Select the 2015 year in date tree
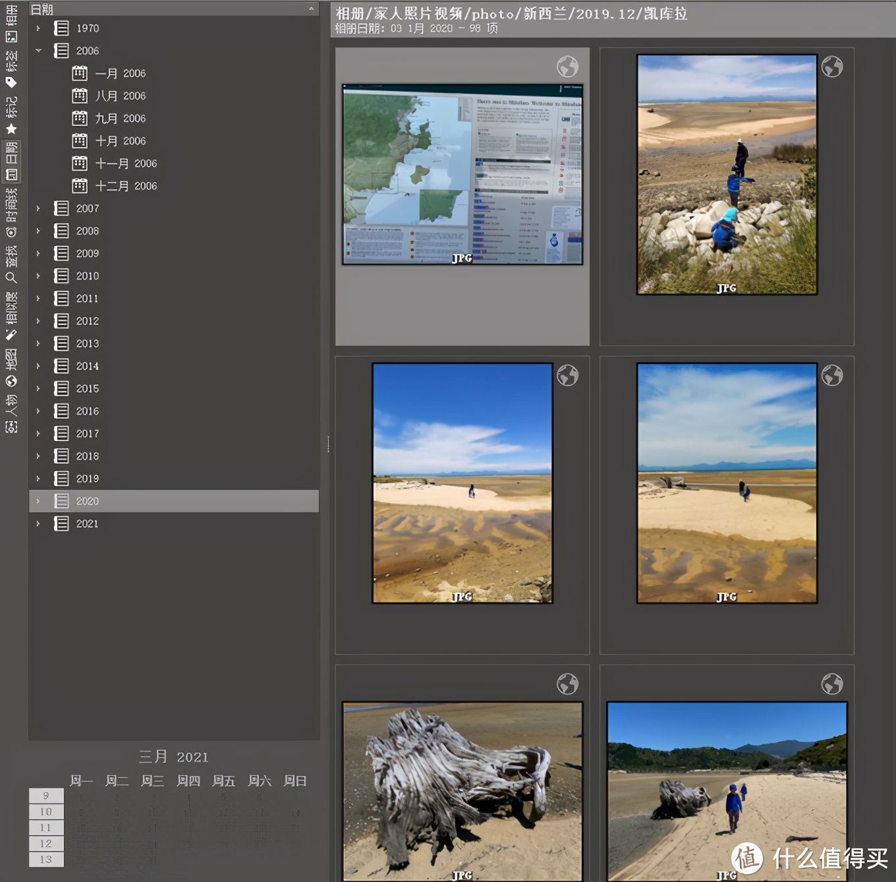The height and width of the screenshot is (882, 896). (87, 389)
